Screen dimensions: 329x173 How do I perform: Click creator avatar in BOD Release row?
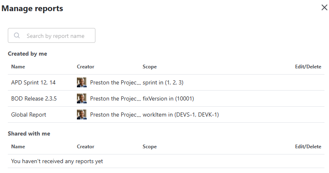tap(82, 98)
